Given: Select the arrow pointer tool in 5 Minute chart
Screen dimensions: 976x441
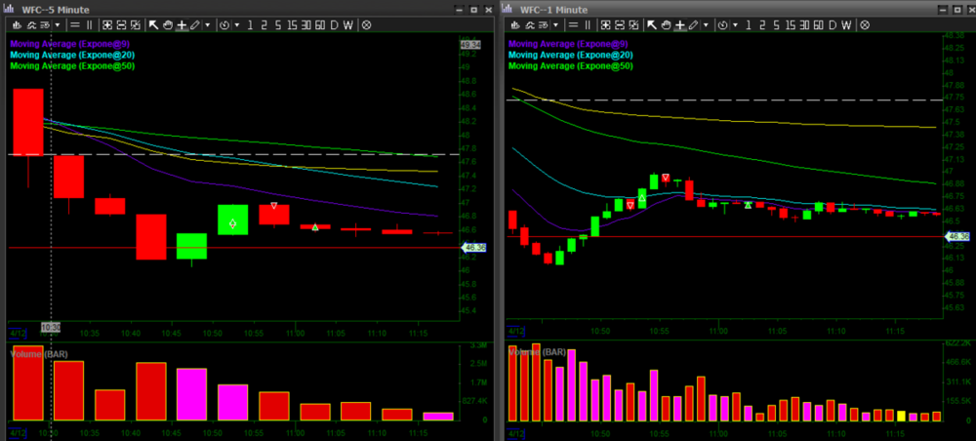Looking at the screenshot, I should coord(153,24).
